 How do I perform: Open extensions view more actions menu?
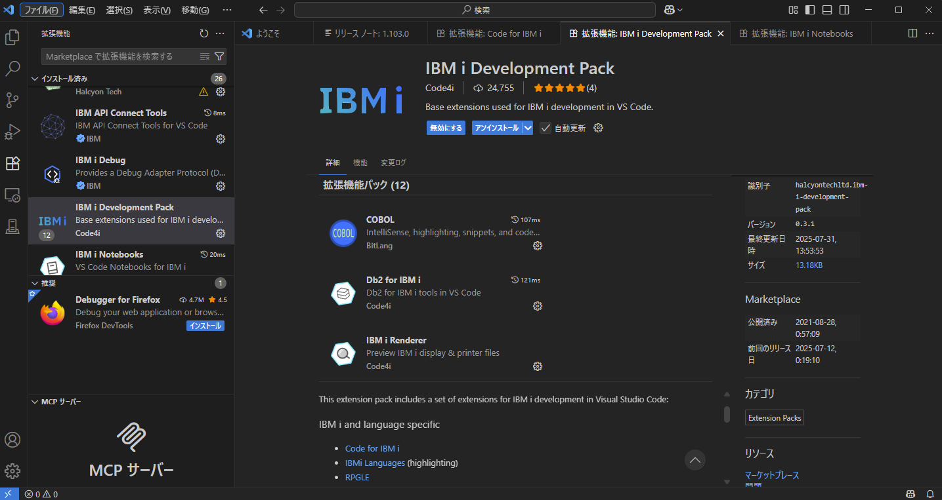click(220, 33)
